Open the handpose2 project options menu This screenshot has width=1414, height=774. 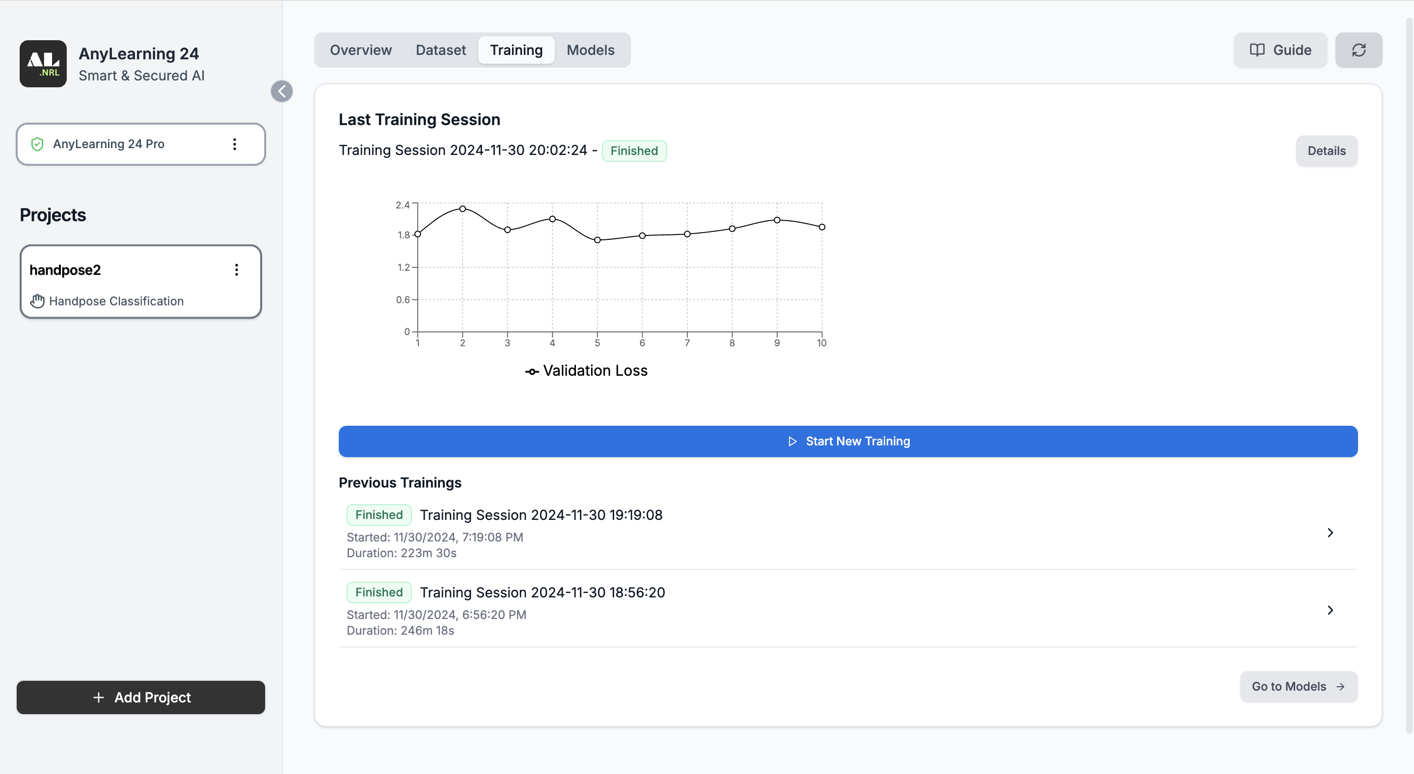[x=236, y=270]
